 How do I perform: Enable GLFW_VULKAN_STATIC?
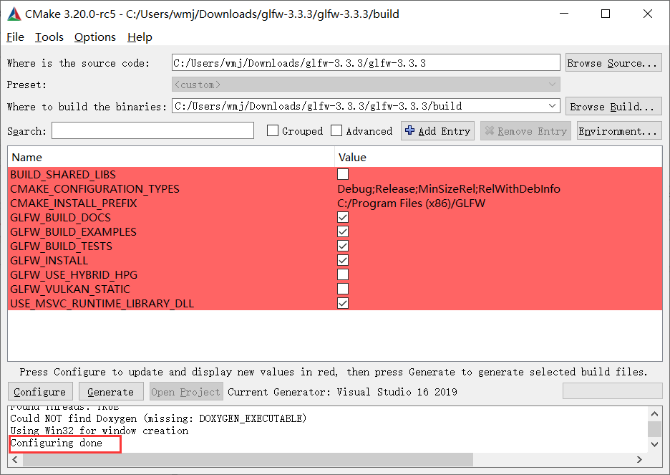coord(342,289)
